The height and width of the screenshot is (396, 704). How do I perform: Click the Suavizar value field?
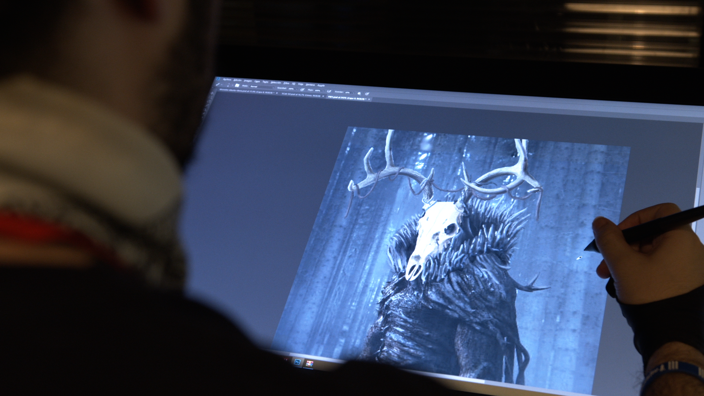348,92
